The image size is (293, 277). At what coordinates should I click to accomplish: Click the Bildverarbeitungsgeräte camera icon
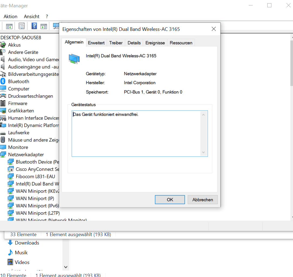[3, 74]
